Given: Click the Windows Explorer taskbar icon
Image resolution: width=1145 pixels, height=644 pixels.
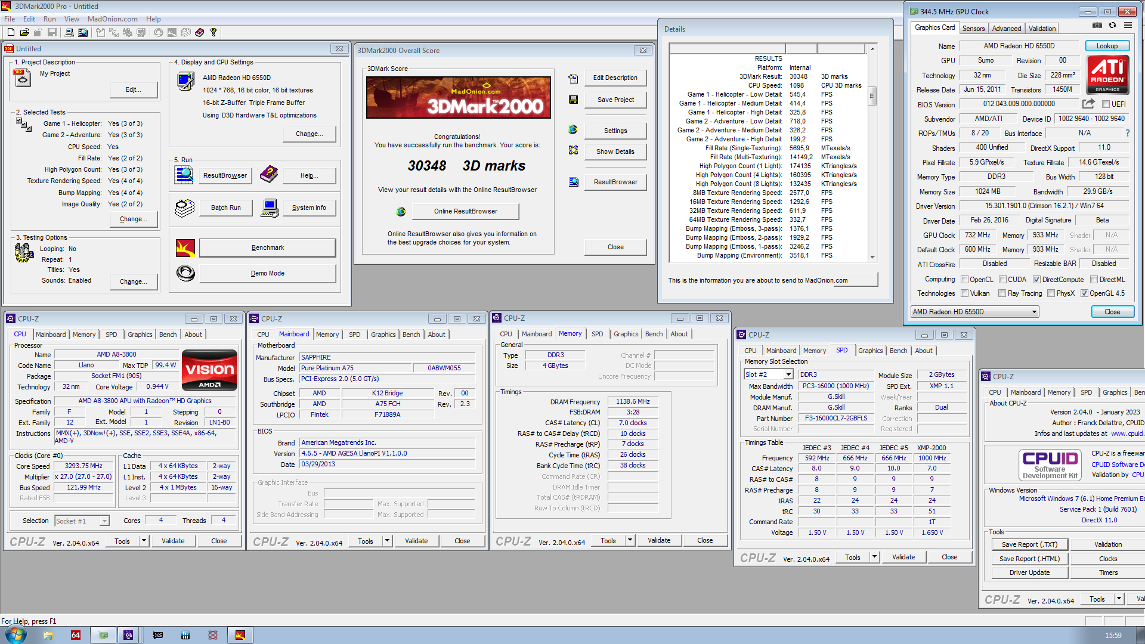Looking at the screenshot, I should (48, 635).
